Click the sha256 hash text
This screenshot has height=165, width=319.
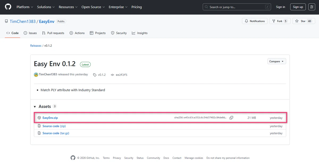200,118
